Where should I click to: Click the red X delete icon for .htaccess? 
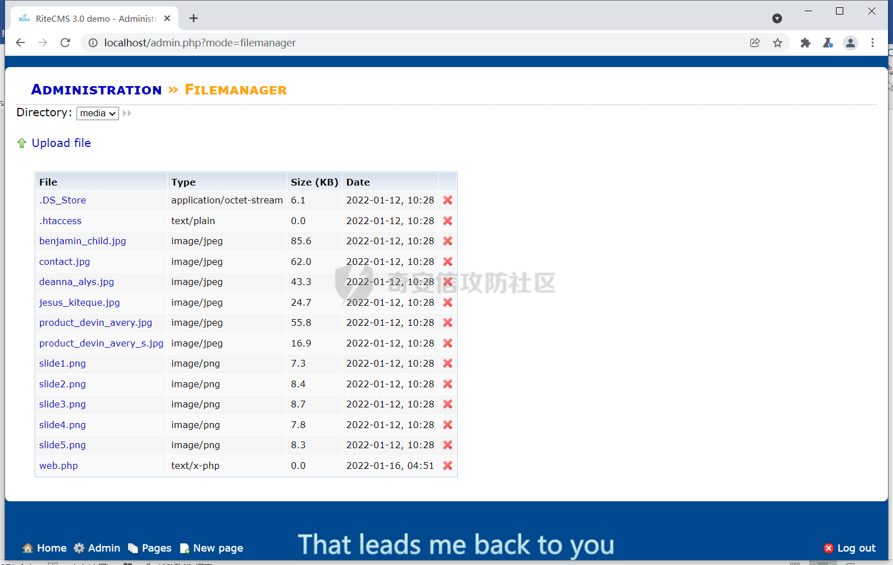click(x=448, y=221)
